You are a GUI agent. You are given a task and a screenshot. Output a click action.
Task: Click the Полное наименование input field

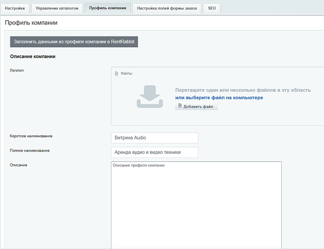coord(154,152)
